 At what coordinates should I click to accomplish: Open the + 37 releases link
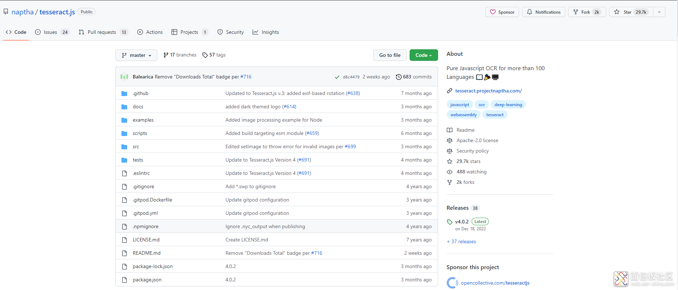pyautogui.click(x=461, y=241)
